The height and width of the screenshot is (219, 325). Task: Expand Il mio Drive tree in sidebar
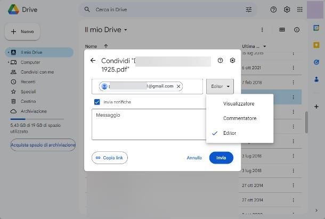[x=9, y=52]
